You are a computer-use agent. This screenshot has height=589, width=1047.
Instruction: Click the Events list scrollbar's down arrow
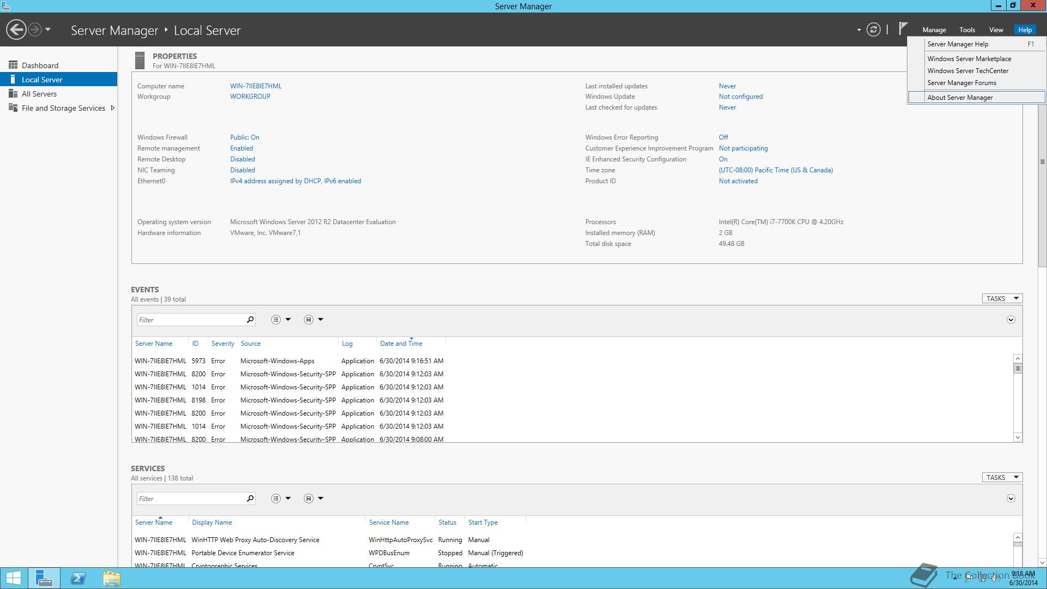pos(1018,437)
